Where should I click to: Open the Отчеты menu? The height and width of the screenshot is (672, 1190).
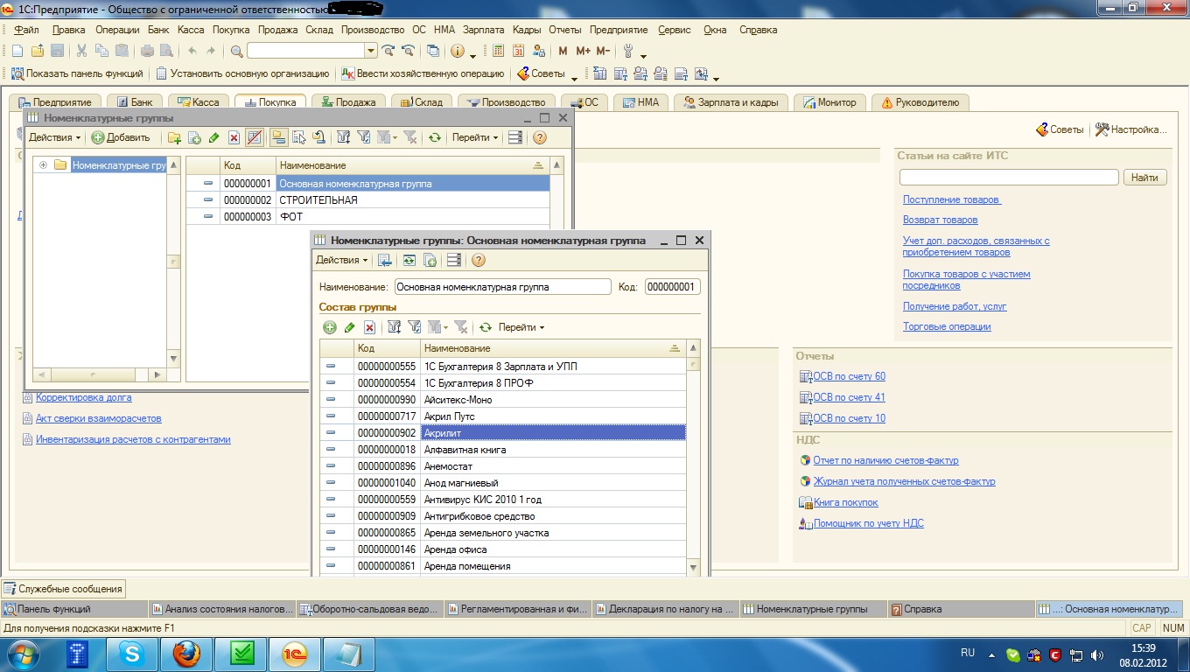[x=565, y=30]
